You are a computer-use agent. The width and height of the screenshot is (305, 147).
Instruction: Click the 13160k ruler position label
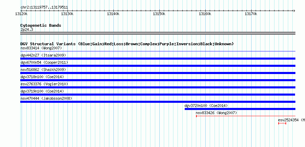(205, 14)
